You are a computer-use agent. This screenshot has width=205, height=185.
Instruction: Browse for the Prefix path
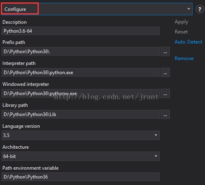coord(165,51)
